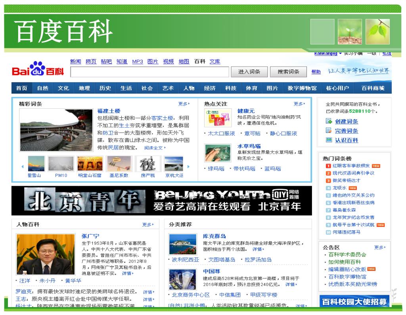Select the 科技 navigation tab
The image size is (406, 315).
point(231,88)
